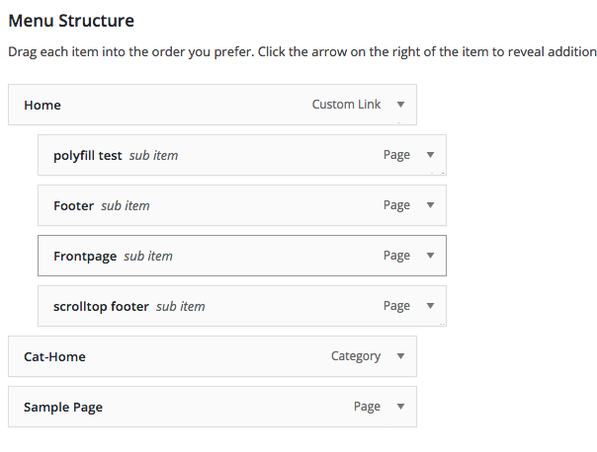This screenshot has height=452, width=597.
Task: Expand the polyfill test item arrow
Action: [x=430, y=155]
